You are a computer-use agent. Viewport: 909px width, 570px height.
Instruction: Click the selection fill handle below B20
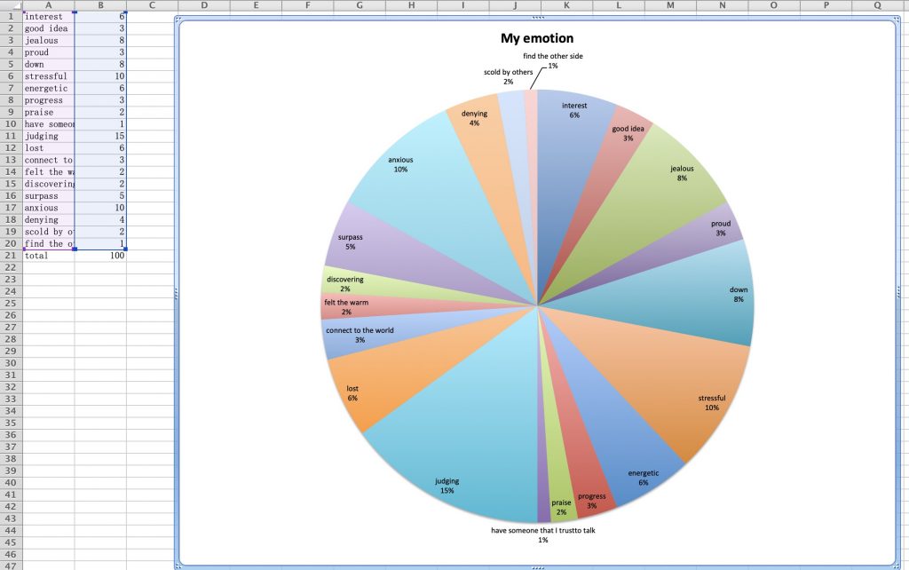(x=126, y=249)
